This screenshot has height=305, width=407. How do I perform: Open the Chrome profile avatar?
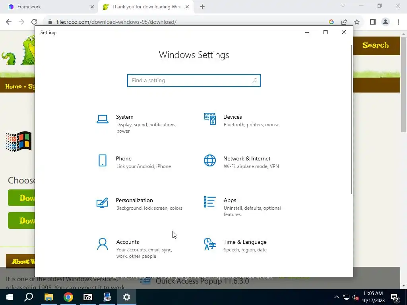(386, 22)
